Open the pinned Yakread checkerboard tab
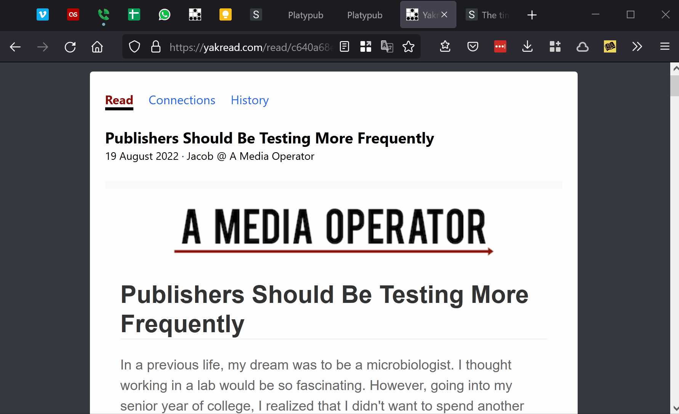The image size is (679, 414). (195, 15)
